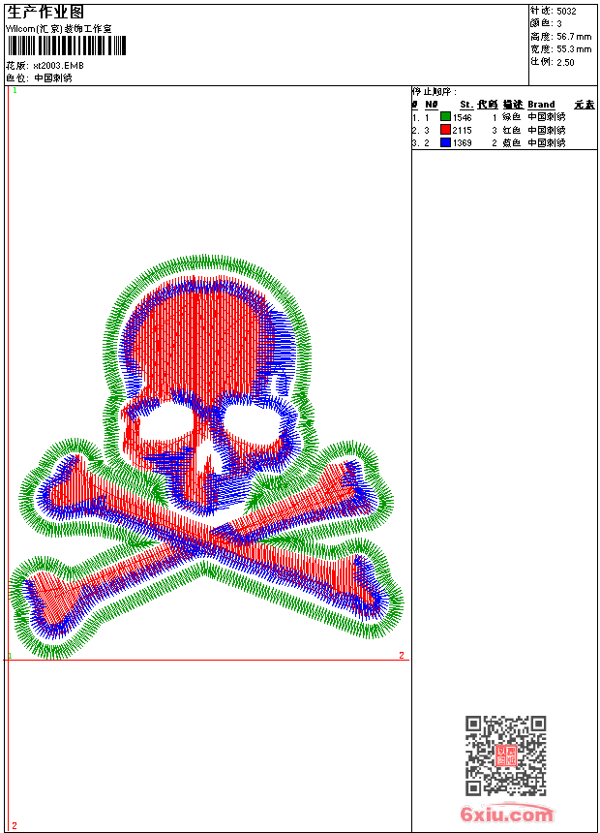Click the '红色' description cell
600x833 pixels.
511,130
